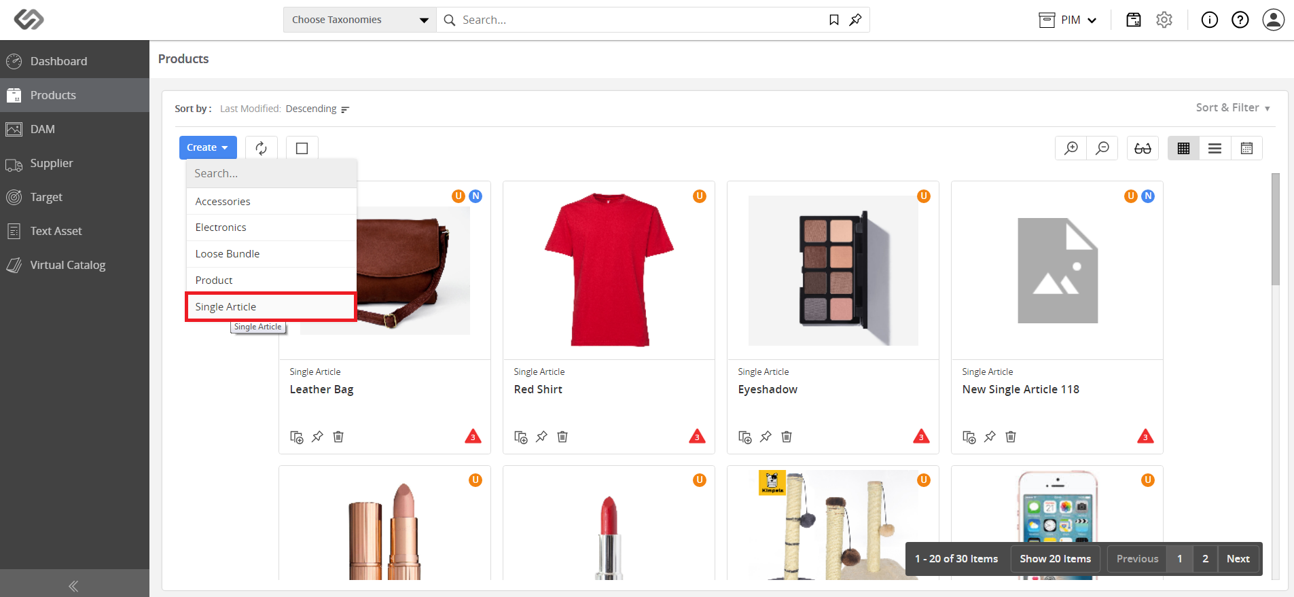1294x597 pixels.
Task: Click the Create dropdown button
Action: [208, 147]
